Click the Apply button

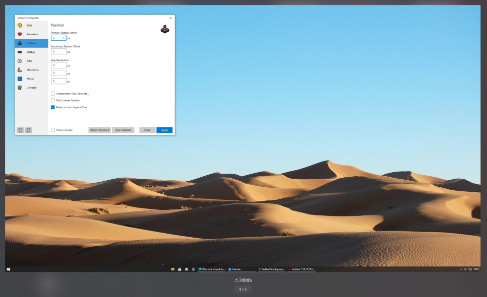click(x=164, y=130)
